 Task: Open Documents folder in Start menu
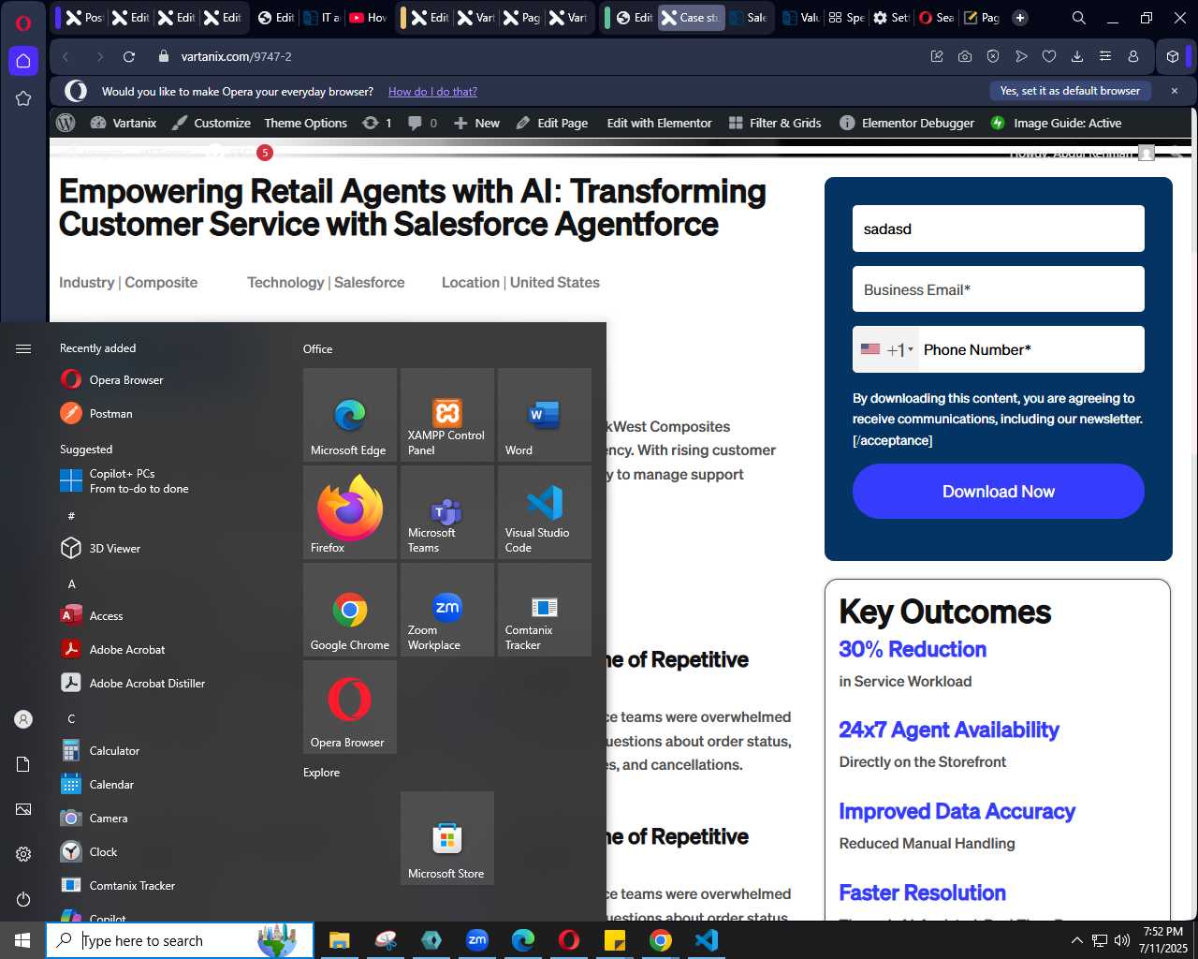(23, 764)
